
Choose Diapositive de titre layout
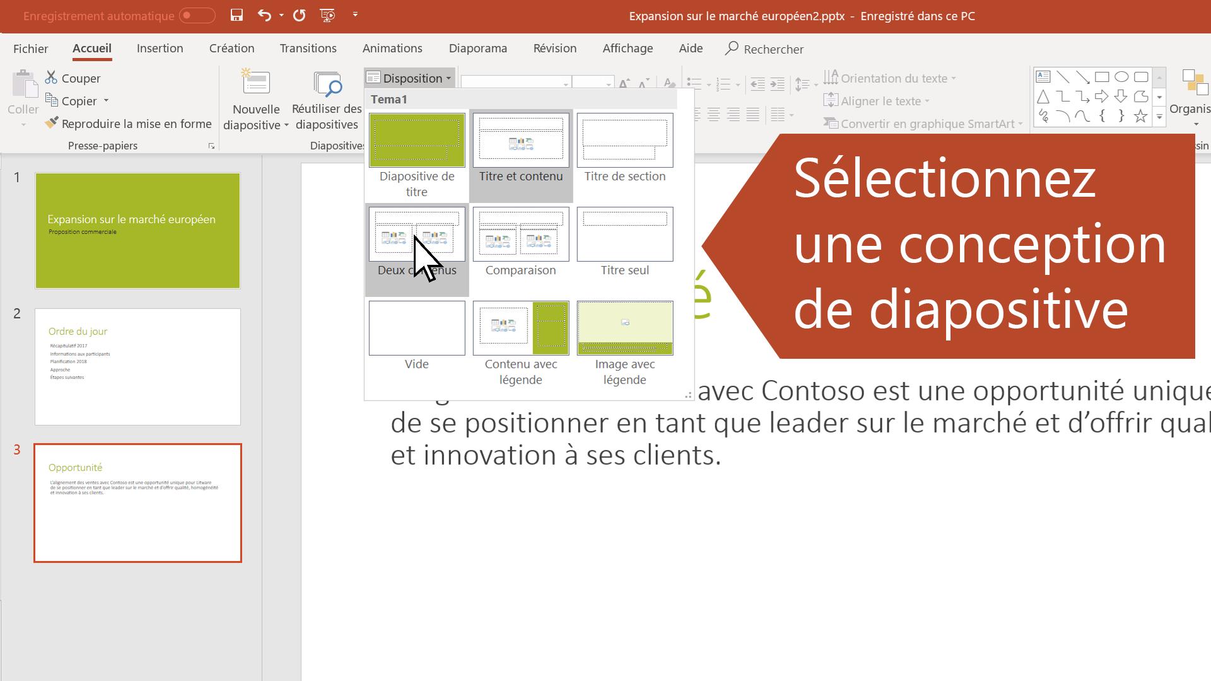417,156
